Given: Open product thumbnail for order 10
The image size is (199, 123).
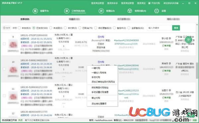Looking at the screenshot, I should tap(13, 69).
